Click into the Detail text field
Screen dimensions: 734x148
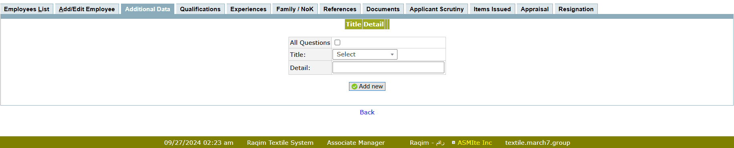coord(388,68)
